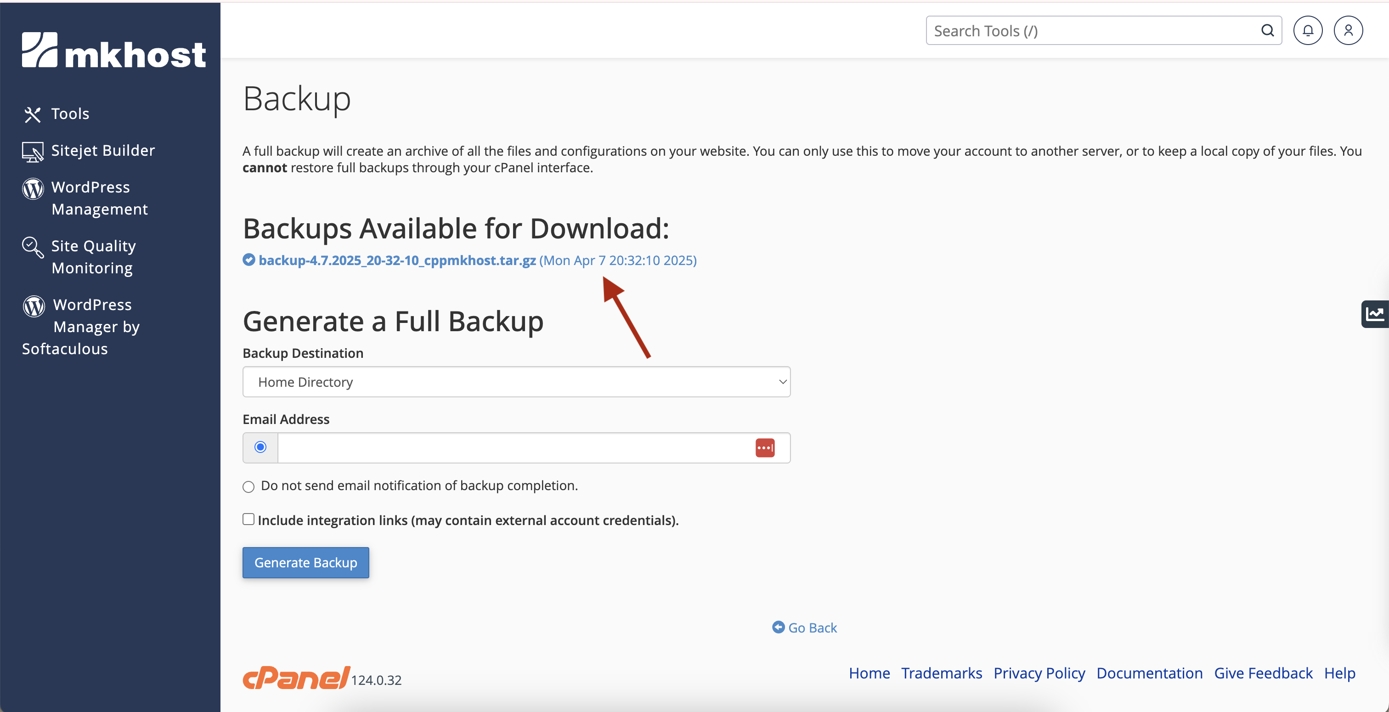
Task: Click the Go Back link
Action: [x=812, y=628]
